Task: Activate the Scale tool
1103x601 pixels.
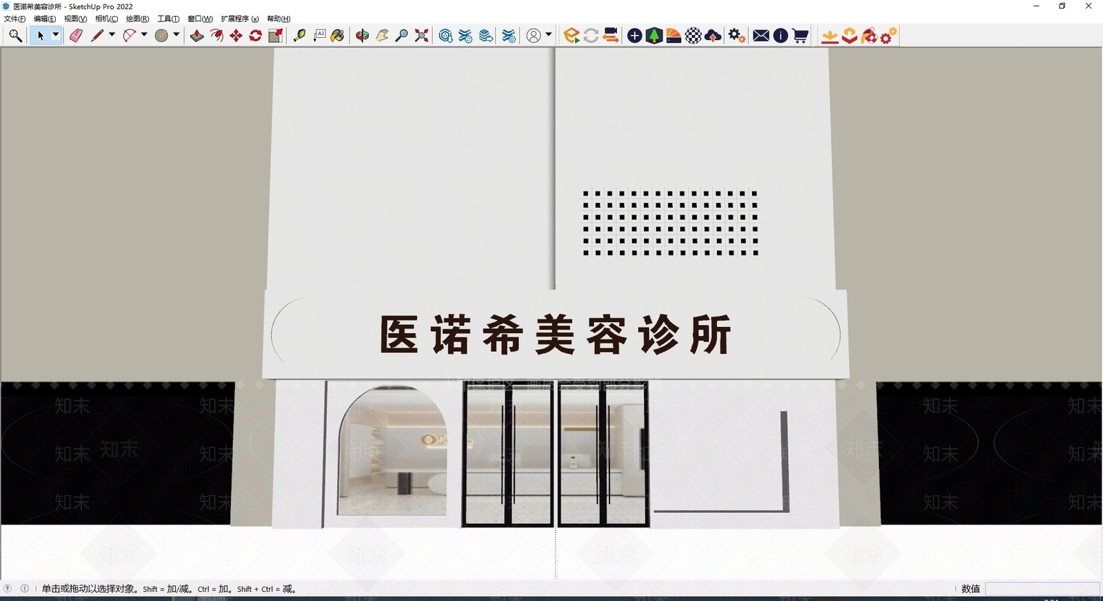Action: pyautogui.click(x=276, y=36)
